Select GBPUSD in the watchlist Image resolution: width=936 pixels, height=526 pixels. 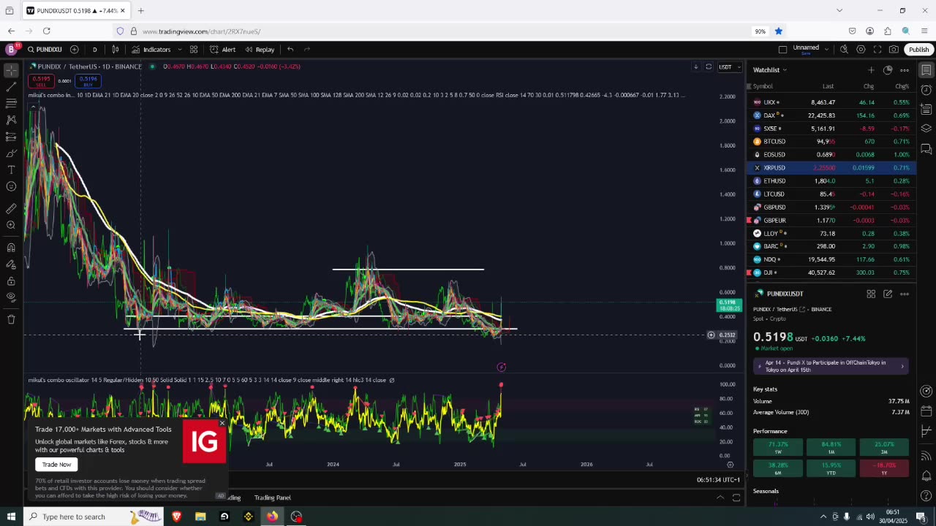831,207
